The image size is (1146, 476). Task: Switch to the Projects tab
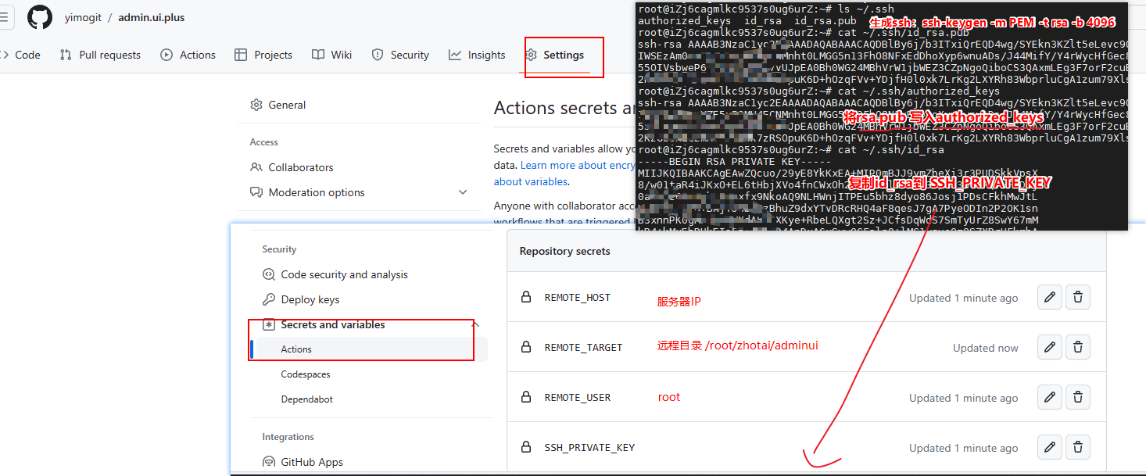(263, 55)
